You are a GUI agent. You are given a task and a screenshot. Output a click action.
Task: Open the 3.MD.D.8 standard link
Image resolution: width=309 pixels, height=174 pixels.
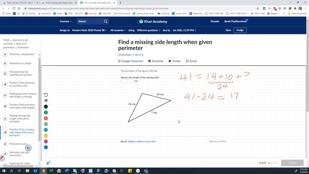coord(138,55)
